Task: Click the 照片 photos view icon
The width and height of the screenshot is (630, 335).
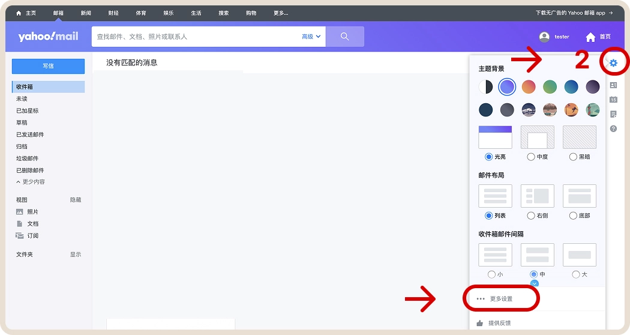Action: pos(19,212)
